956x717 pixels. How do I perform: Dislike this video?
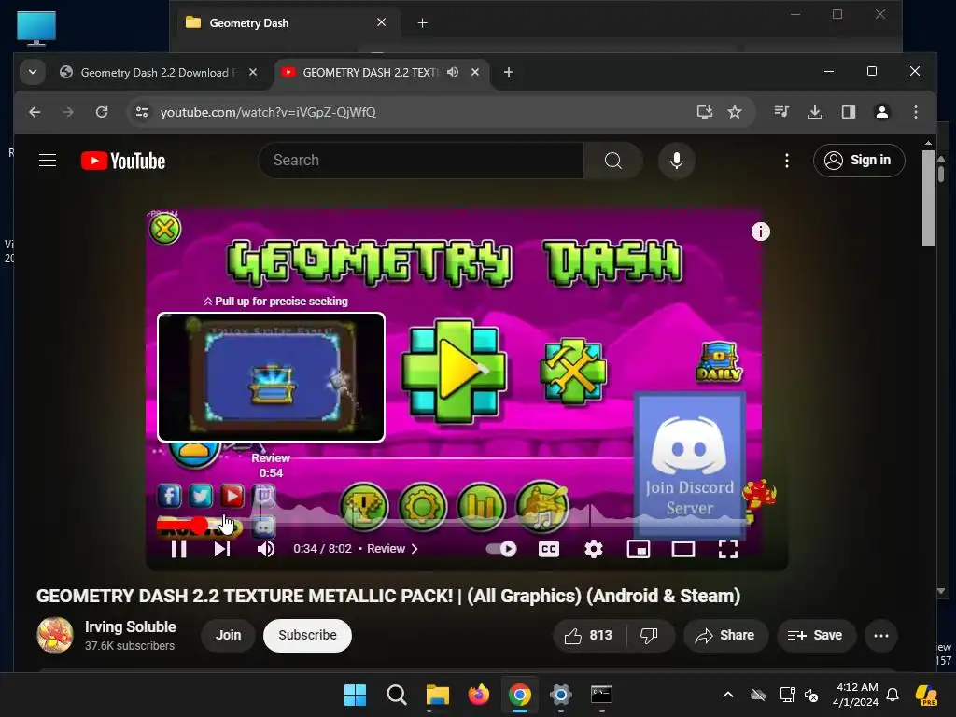[650, 636]
